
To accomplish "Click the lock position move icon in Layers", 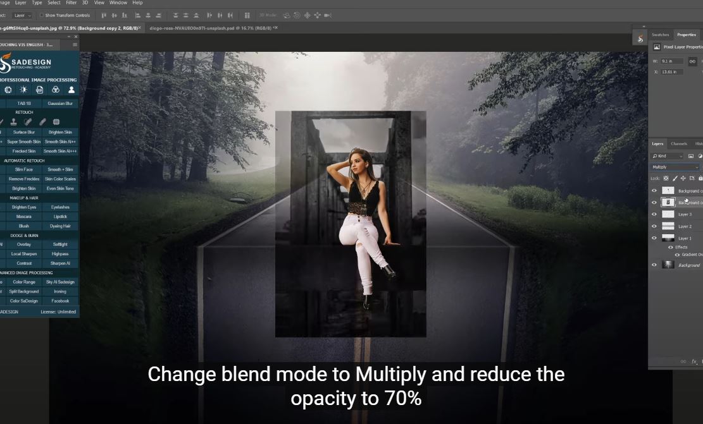I will (683, 178).
